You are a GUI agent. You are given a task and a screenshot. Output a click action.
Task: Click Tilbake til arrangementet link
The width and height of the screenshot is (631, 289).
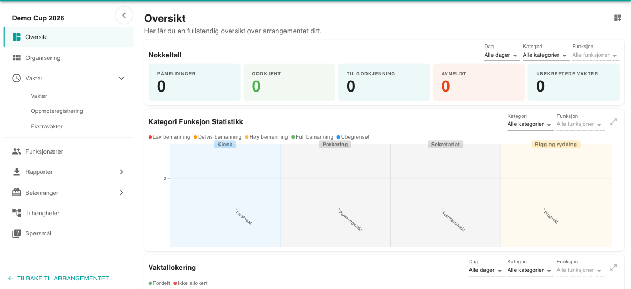click(58, 278)
